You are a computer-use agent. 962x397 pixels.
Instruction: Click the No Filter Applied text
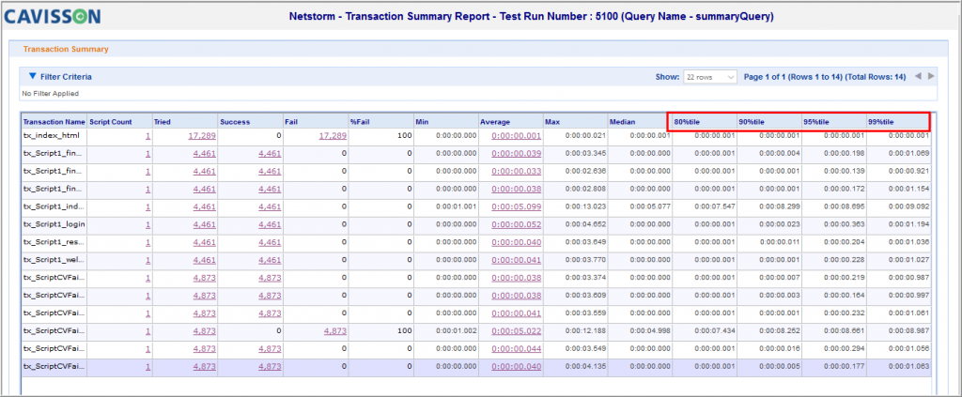pos(51,94)
